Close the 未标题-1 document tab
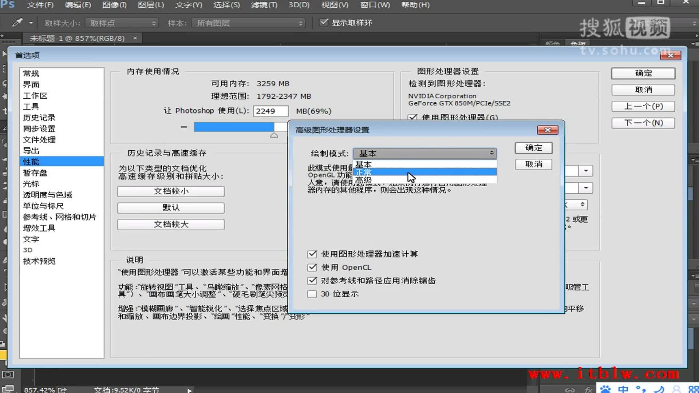699x393 pixels. coord(135,38)
